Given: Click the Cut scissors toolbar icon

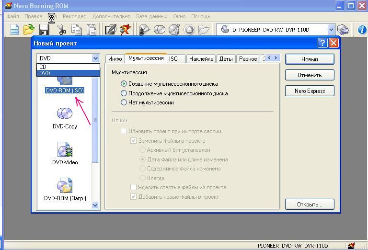Looking at the screenshot, I should (62, 30).
